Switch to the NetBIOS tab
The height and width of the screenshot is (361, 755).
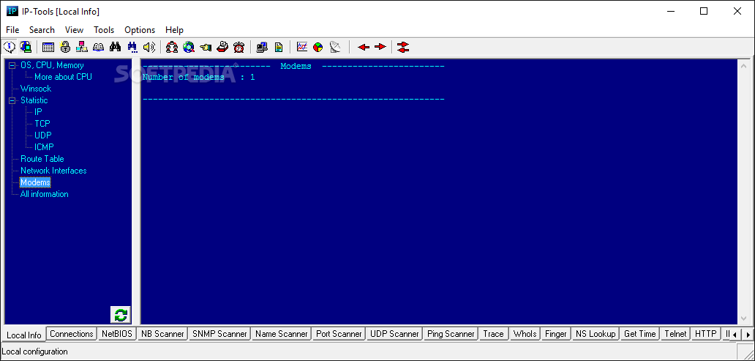116,333
